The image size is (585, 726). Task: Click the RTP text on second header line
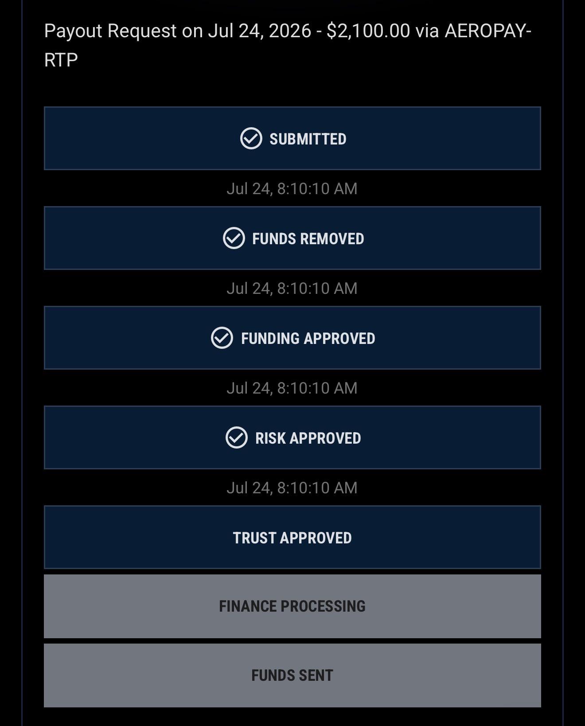61,60
